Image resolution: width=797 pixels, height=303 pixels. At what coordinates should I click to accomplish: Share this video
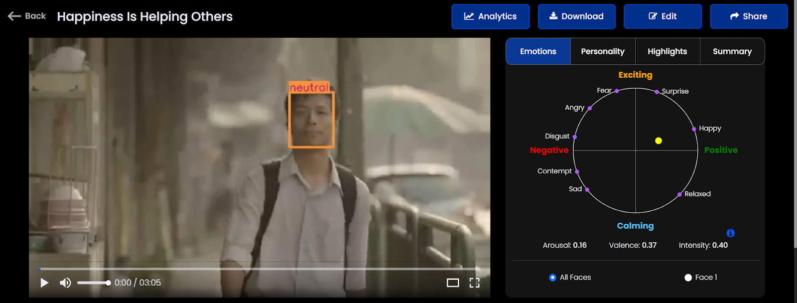[x=749, y=16]
